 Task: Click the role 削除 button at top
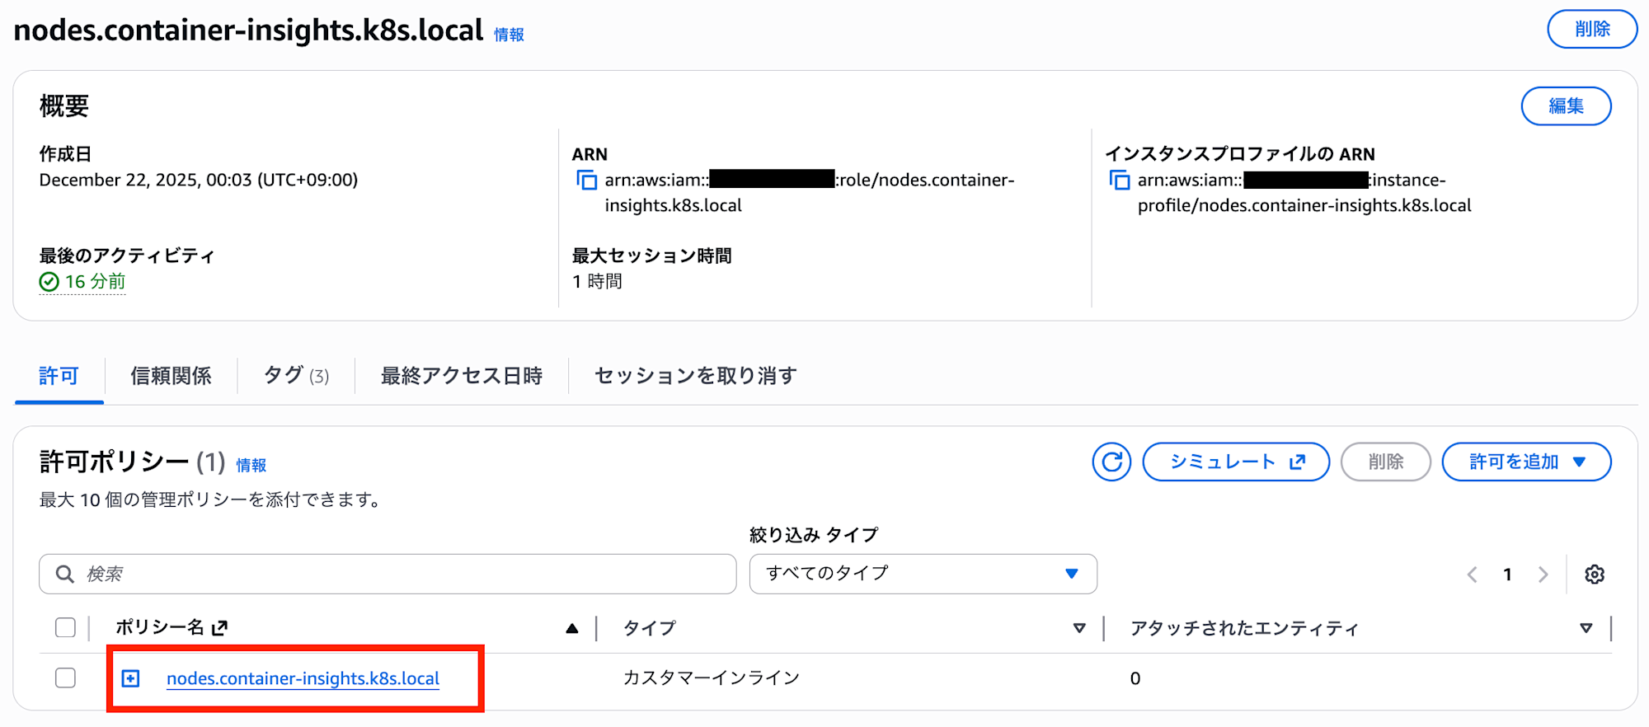[x=1592, y=30]
